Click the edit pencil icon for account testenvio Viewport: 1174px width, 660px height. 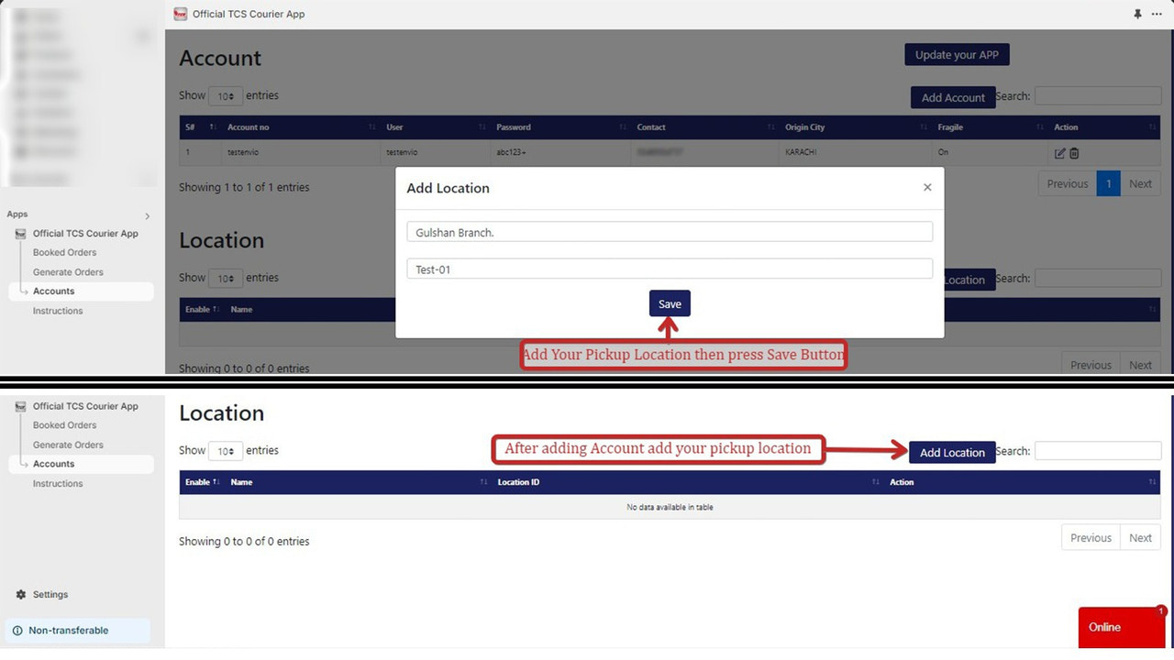click(1060, 153)
